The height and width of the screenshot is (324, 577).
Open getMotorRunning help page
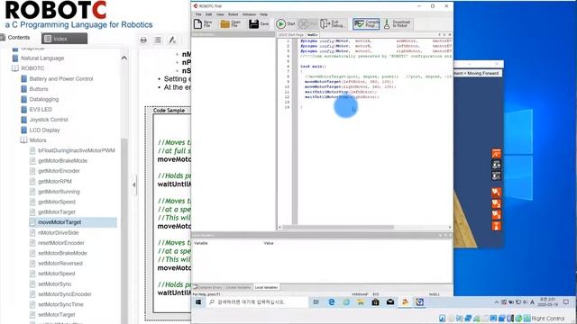(x=59, y=192)
